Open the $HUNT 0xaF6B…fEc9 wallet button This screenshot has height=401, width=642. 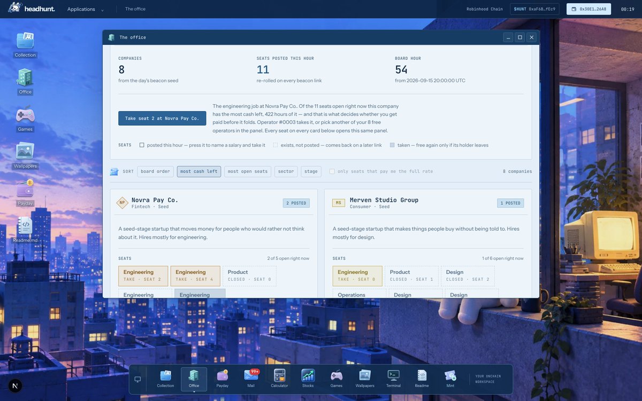click(534, 9)
